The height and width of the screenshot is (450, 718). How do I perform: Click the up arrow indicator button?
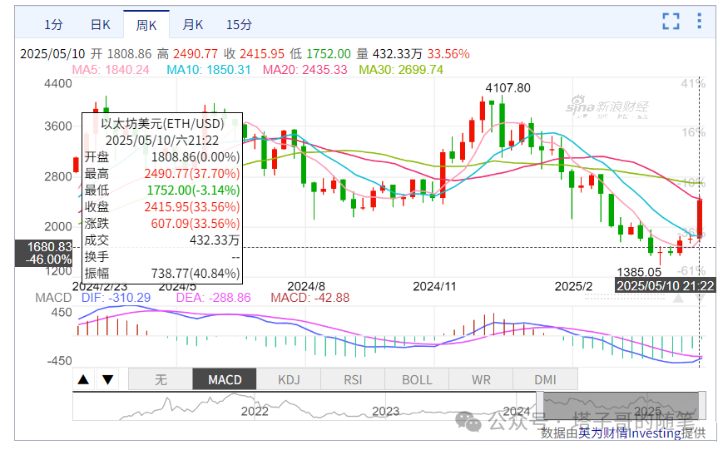[x=83, y=379]
